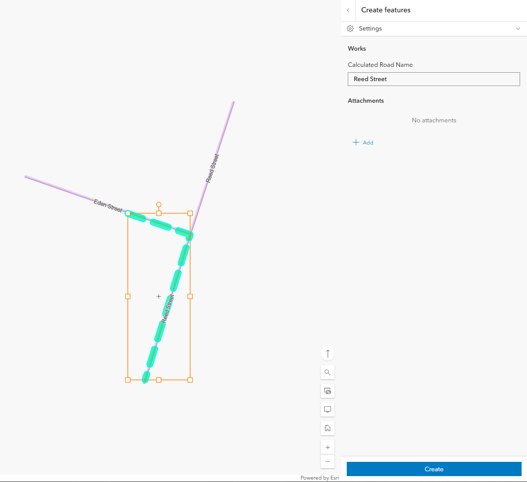The image size is (527, 482).
Task: Zoom in using the plus icon
Action: [x=328, y=447]
